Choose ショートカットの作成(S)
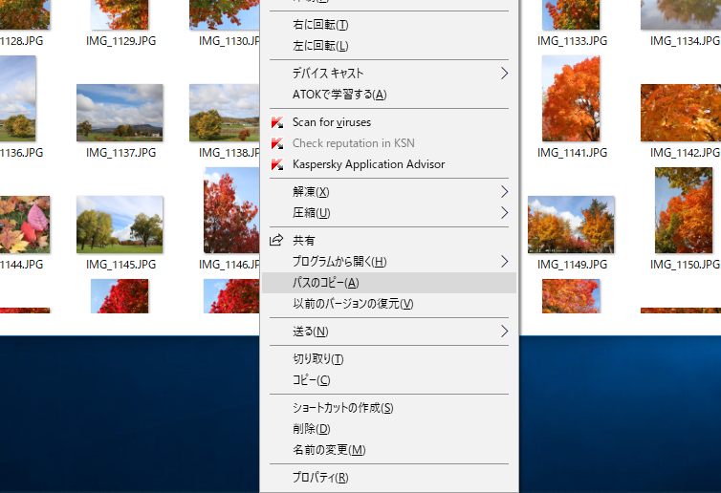The height and width of the screenshot is (493, 721). click(x=389, y=408)
